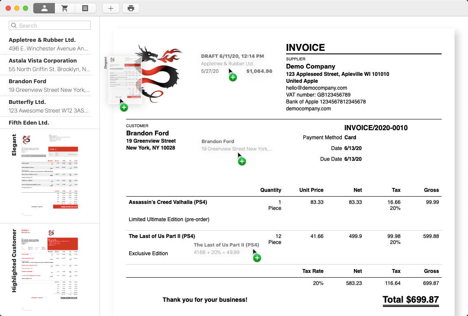This screenshot has height=316, width=468.
Task: Select the quantity 12 for Last of Us
Action: click(278, 236)
